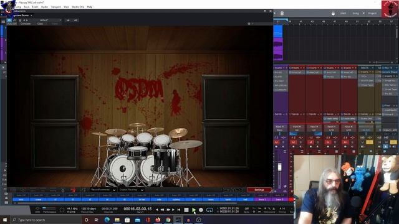Open the dropdown left of Output Routing
Screen dimensions: 399x224
(x=103, y=190)
